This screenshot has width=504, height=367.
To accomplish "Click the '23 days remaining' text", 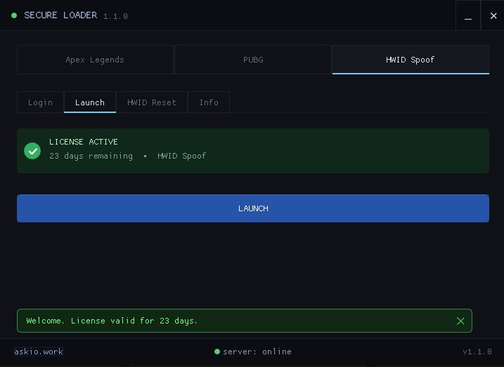I will click(91, 156).
